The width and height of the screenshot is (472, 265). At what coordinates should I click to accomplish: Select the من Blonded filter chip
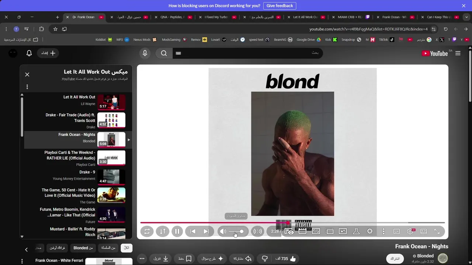tap(83, 248)
